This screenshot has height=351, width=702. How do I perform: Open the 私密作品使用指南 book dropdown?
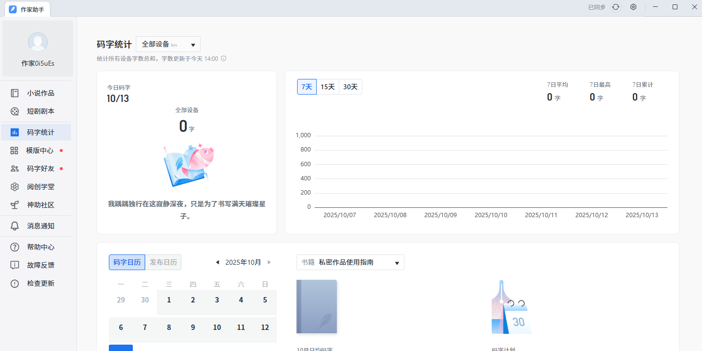[350, 262]
